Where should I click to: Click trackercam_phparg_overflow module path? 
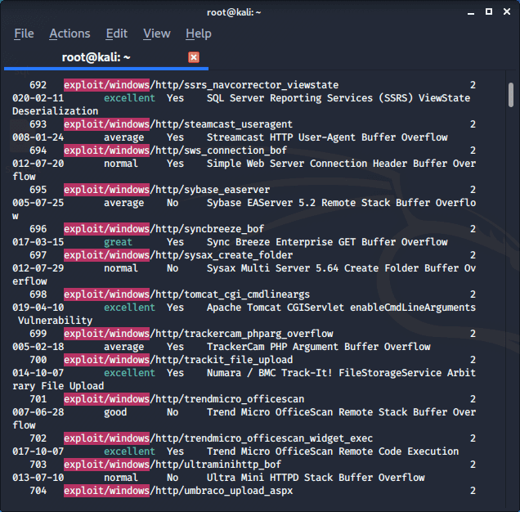coord(199,334)
